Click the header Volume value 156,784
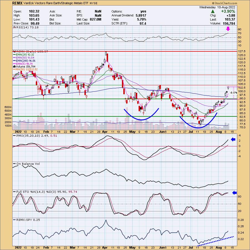This screenshot has height=250, width=250. [x=229, y=23]
